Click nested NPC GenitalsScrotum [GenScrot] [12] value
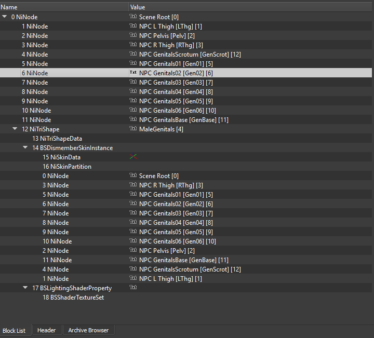Viewport: 374px width, 338px height. tap(190, 269)
